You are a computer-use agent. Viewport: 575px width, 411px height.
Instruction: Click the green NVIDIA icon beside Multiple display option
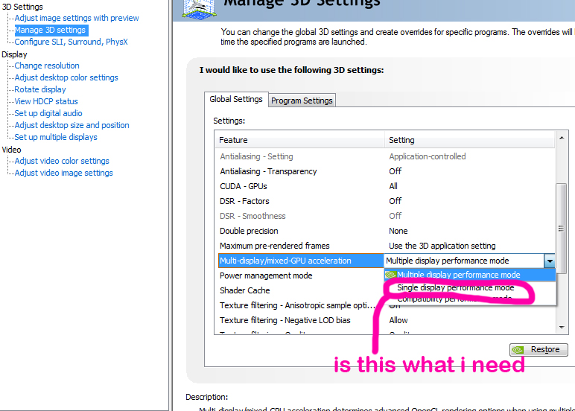(391, 275)
